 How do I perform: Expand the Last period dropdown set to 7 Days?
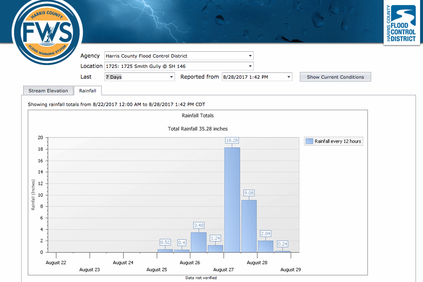[x=171, y=76]
